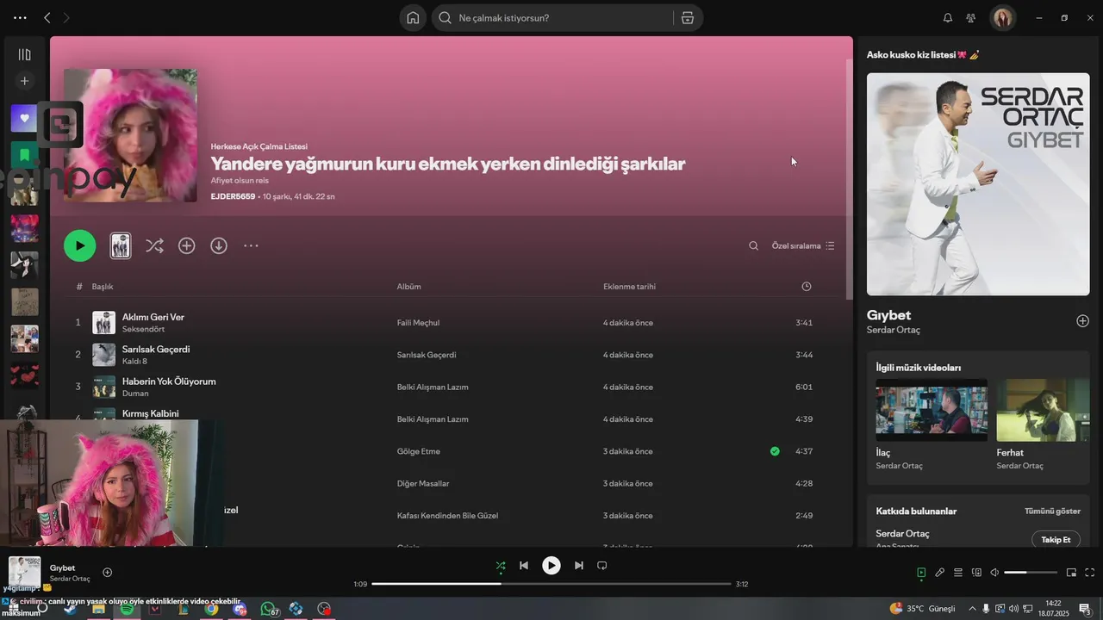
Task: Toggle repeat in the player bar
Action: click(x=602, y=566)
